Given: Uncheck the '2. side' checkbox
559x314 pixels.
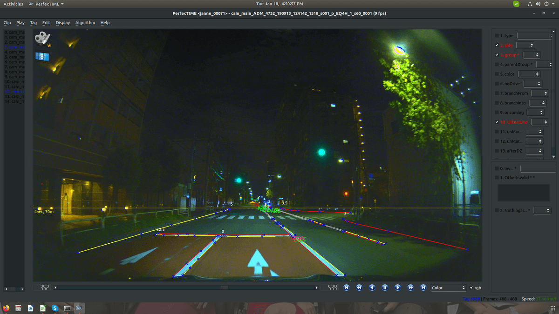Looking at the screenshot, I should click(x=497, y=45).
